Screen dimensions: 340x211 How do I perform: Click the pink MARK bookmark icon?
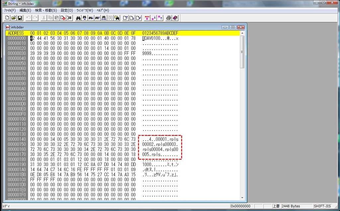click(147, 18)
